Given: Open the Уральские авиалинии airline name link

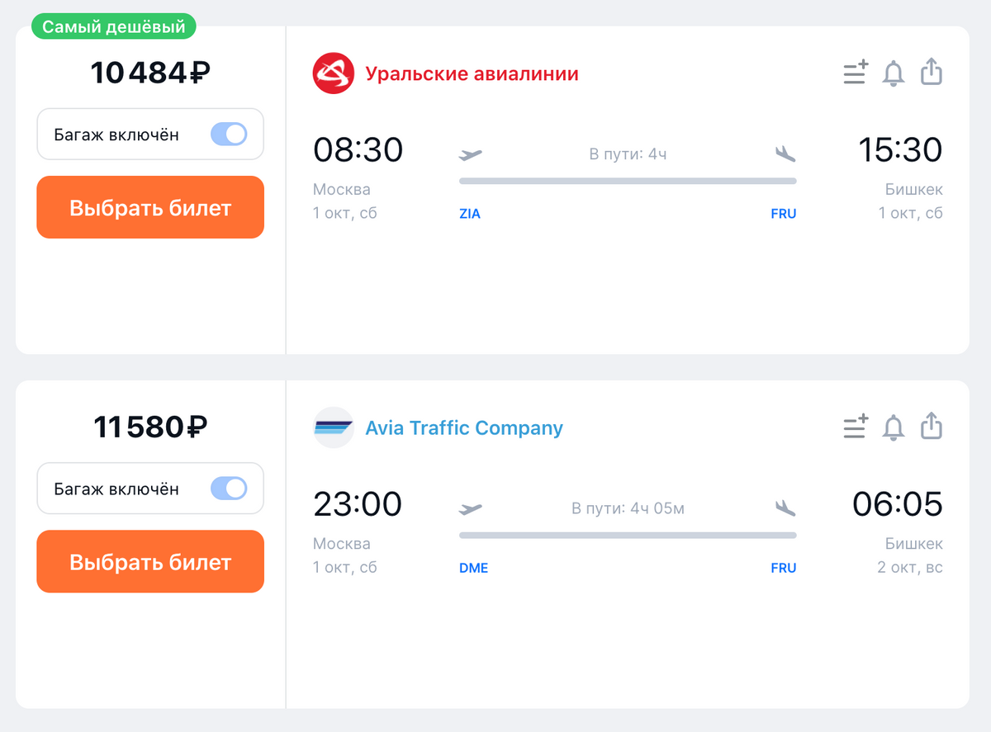Looking at the screenshot, I should [x=472, y=74].
